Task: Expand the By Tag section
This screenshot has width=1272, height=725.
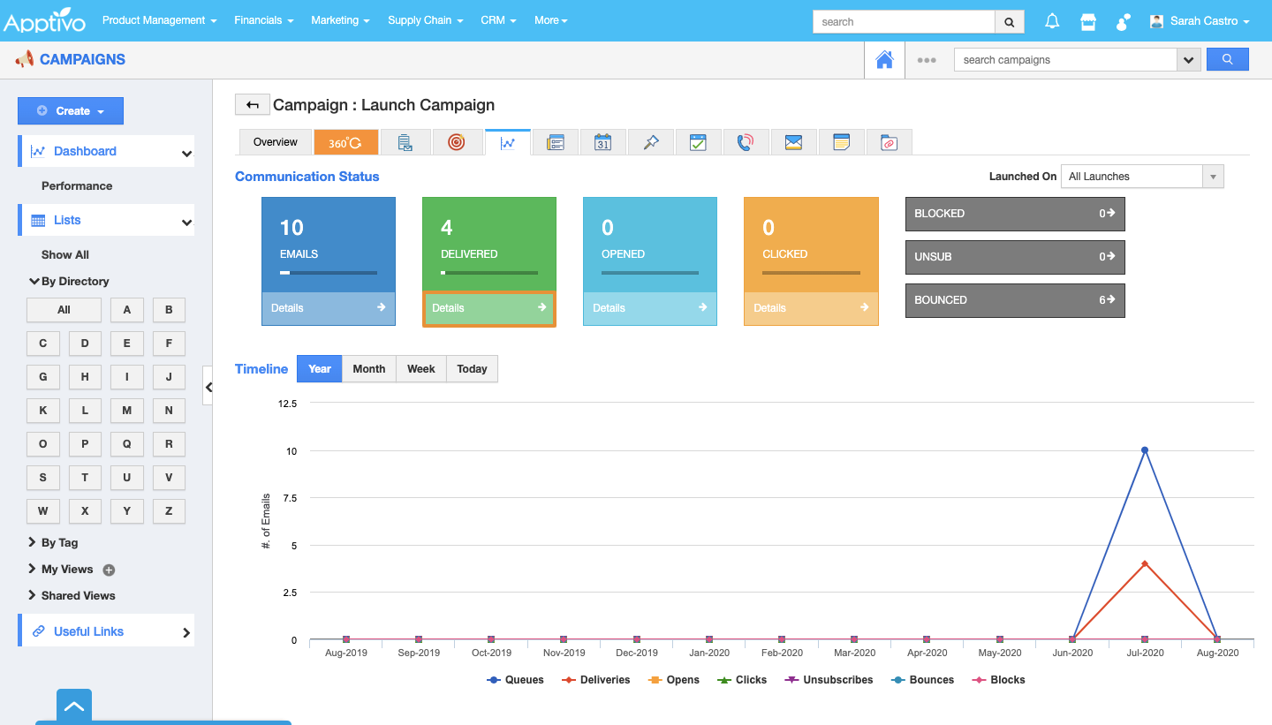Action: pos(59,543)
